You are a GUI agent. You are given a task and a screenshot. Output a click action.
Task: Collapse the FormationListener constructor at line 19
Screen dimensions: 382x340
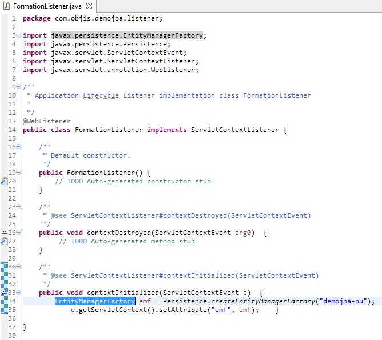click(x=19, y=173)
